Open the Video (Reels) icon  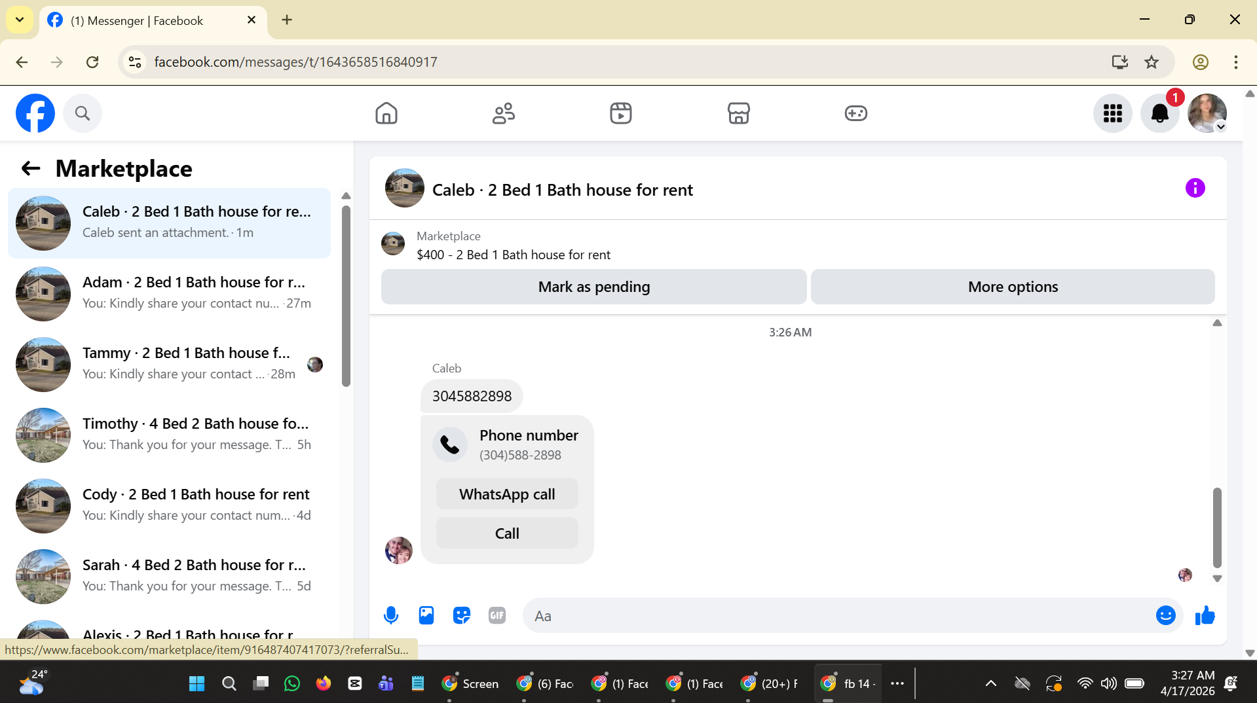coord(621,113)
